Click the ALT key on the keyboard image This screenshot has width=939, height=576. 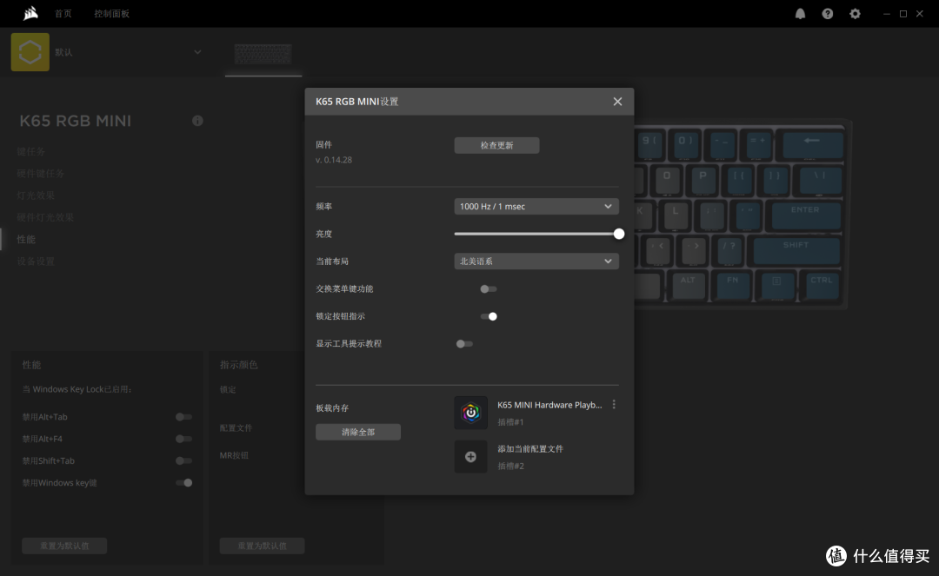pyautogui.click(x=688, y=285)
